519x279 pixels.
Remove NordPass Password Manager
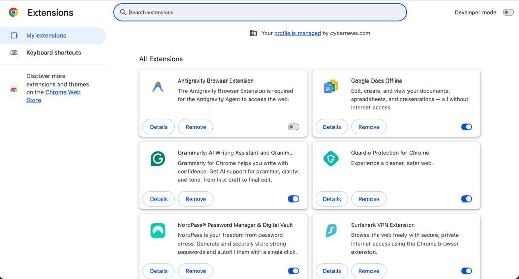click(196, 271)
